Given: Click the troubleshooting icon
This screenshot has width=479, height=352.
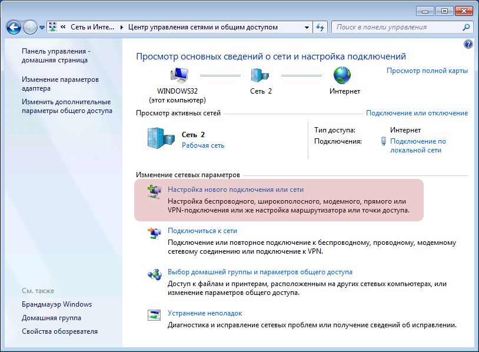Looking at the screenshot, I should pyautogui.click(x=154, y=316).
